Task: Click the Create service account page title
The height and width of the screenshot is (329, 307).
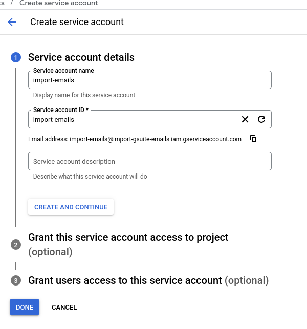Action: click(77, 22)
